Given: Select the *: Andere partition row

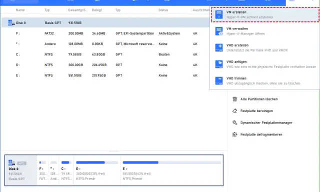Looking at the screenshot, I should [x=105, y=44].
